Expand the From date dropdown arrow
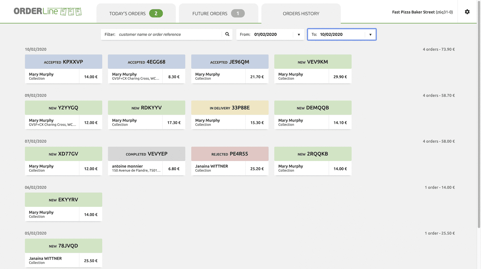481x269 pixels. point(299,35)
